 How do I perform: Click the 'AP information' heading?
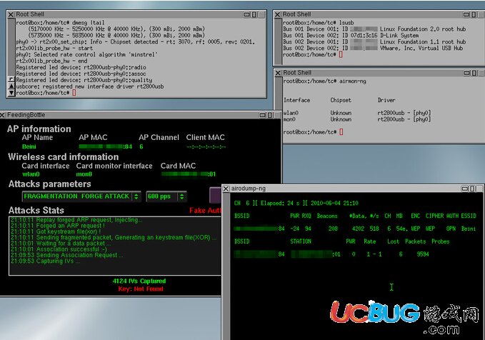click(x=39, y=129)
